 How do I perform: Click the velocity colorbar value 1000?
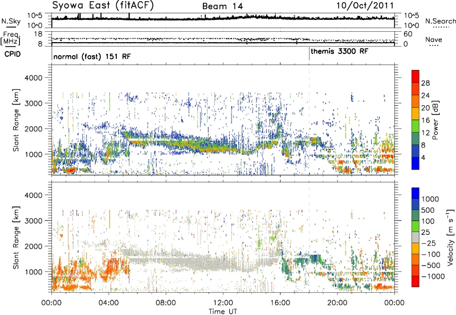click(430, 199)
